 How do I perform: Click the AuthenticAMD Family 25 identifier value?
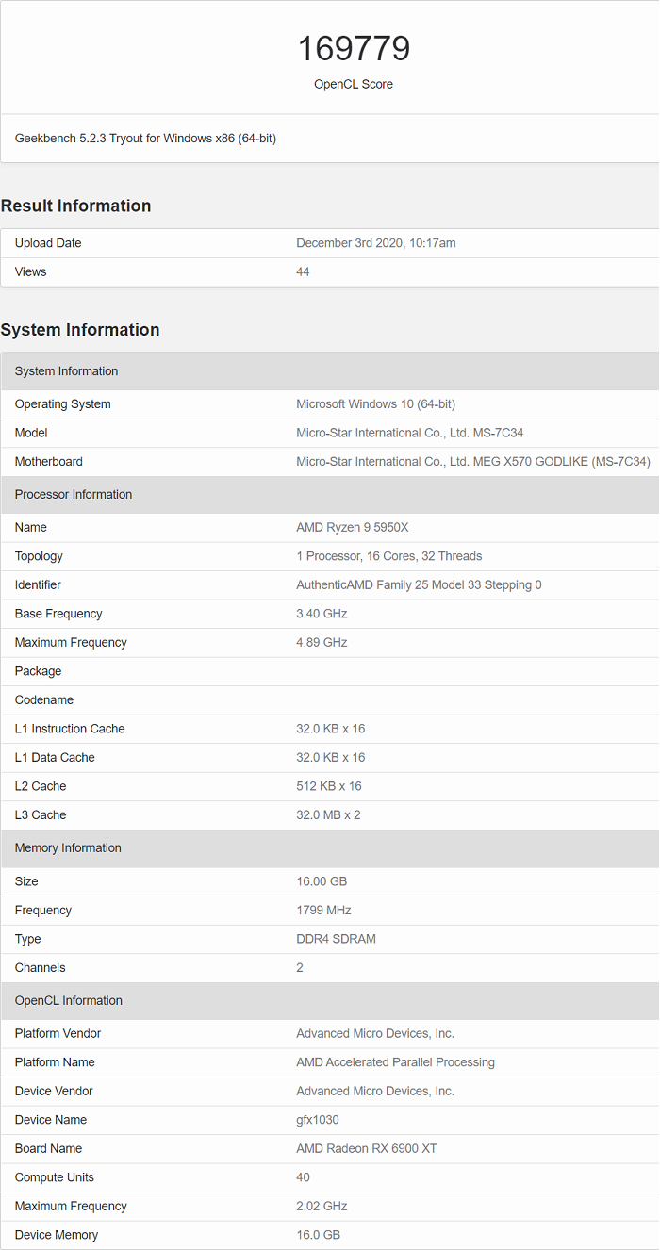(419, 585)
